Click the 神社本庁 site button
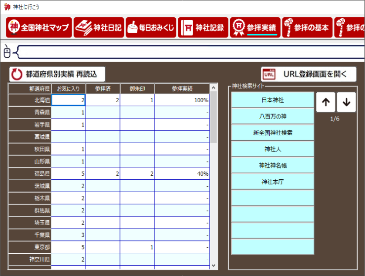 272,182
